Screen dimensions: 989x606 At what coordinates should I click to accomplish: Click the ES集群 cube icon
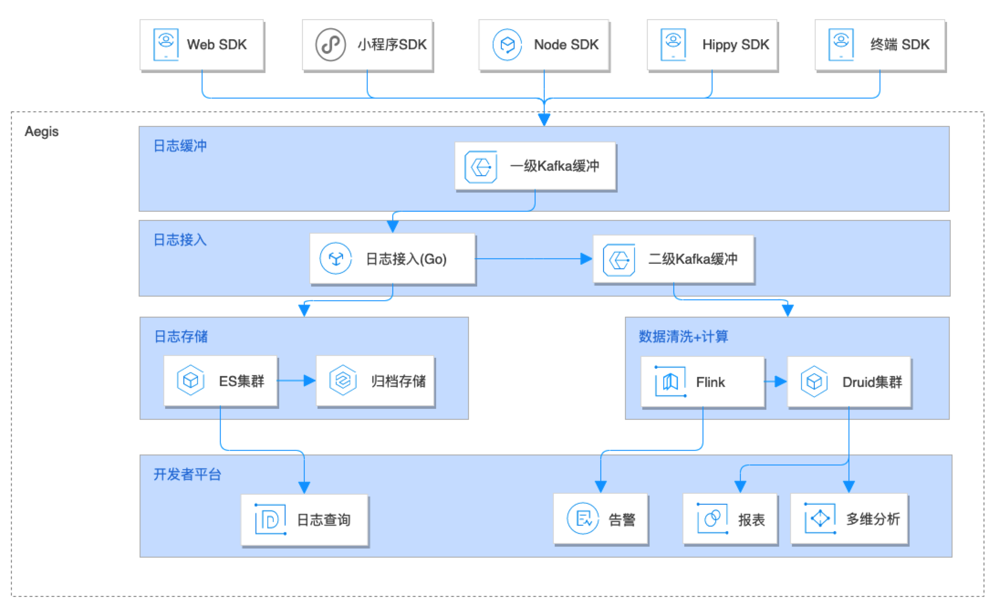coord(190,380)
